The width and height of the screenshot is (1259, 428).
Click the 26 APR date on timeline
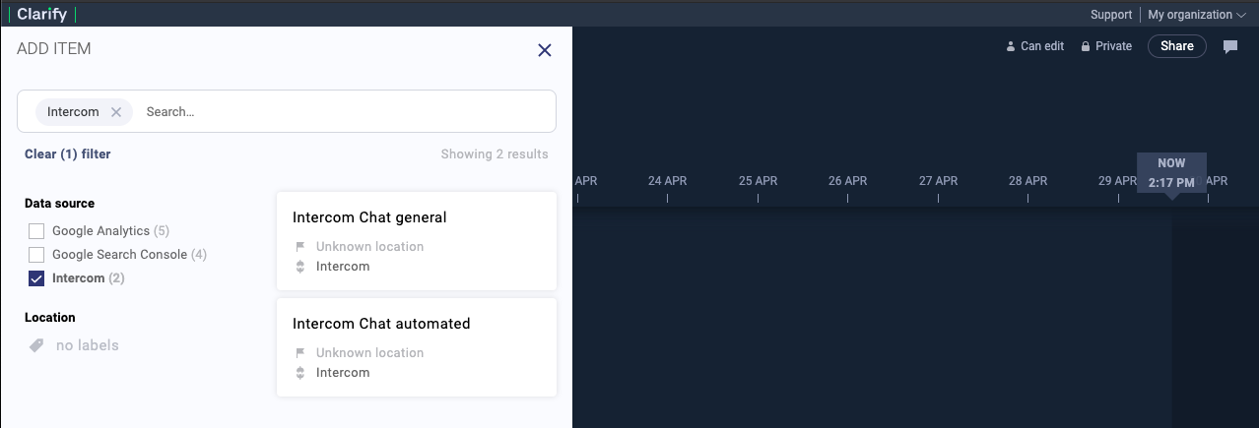click(x=847, y=181)
